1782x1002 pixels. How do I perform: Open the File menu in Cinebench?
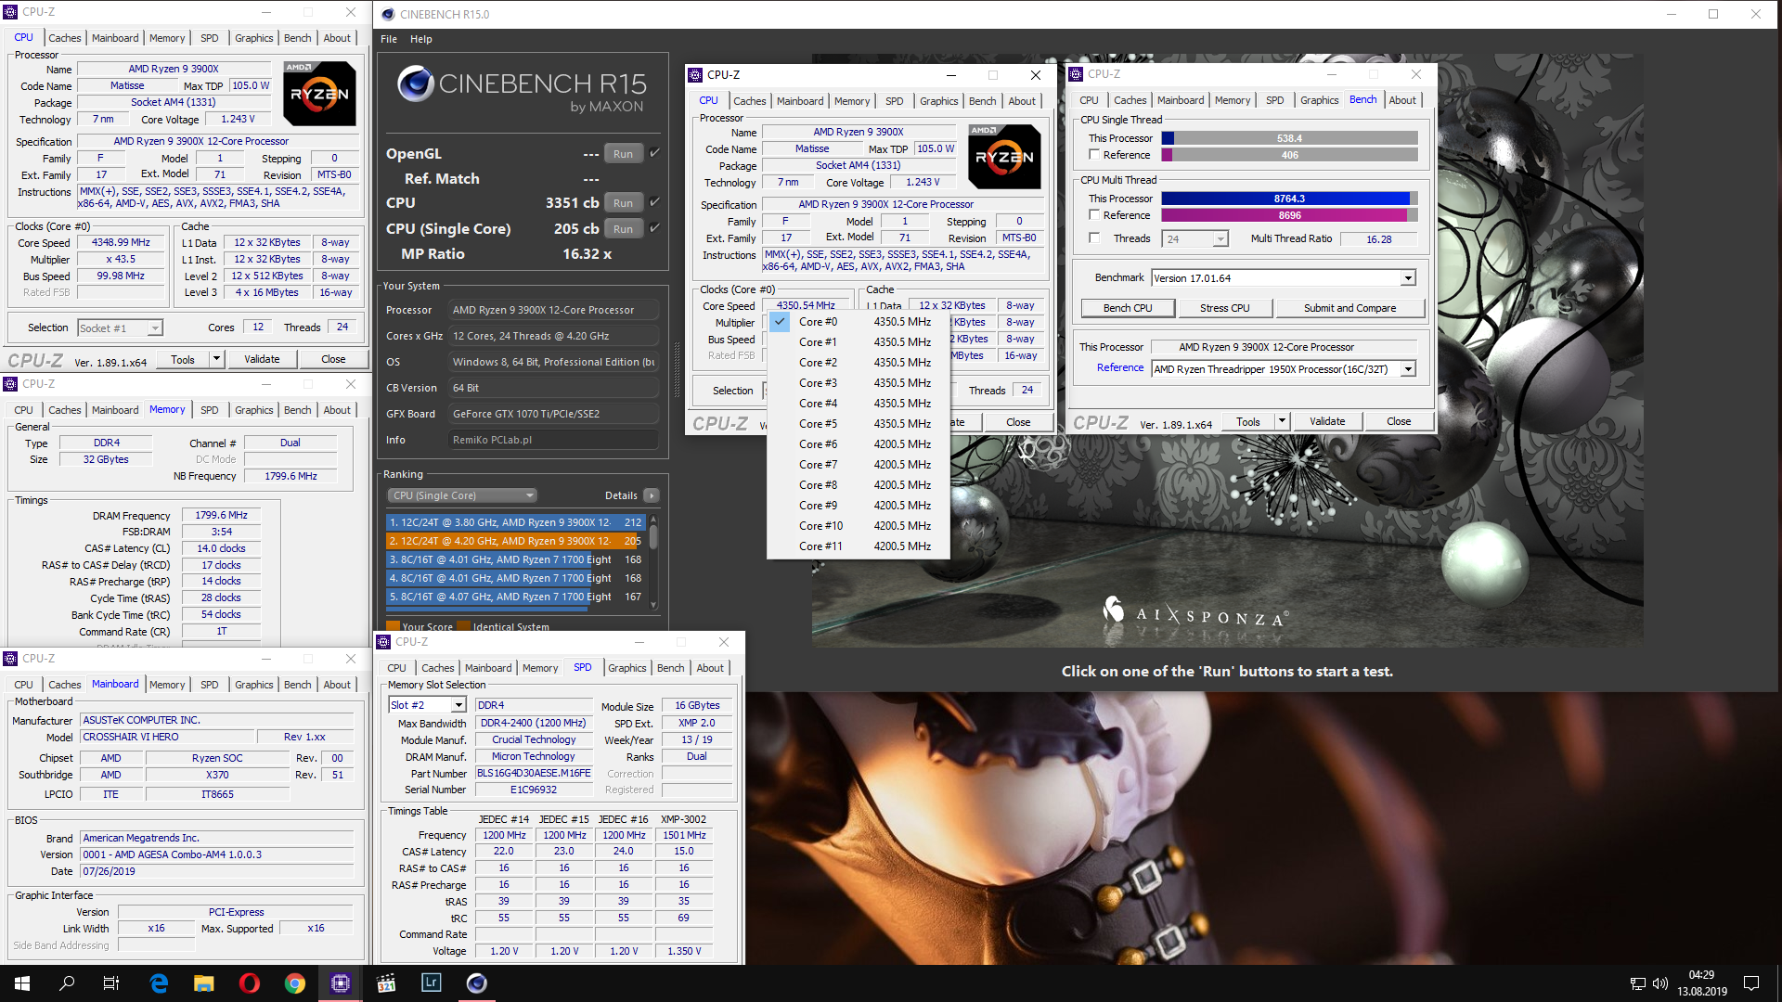[x=389, y=39]
